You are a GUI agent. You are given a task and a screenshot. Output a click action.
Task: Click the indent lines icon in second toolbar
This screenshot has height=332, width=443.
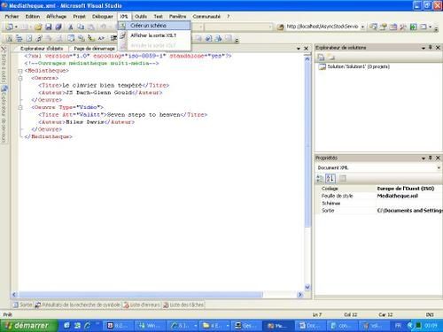[19, 38]
